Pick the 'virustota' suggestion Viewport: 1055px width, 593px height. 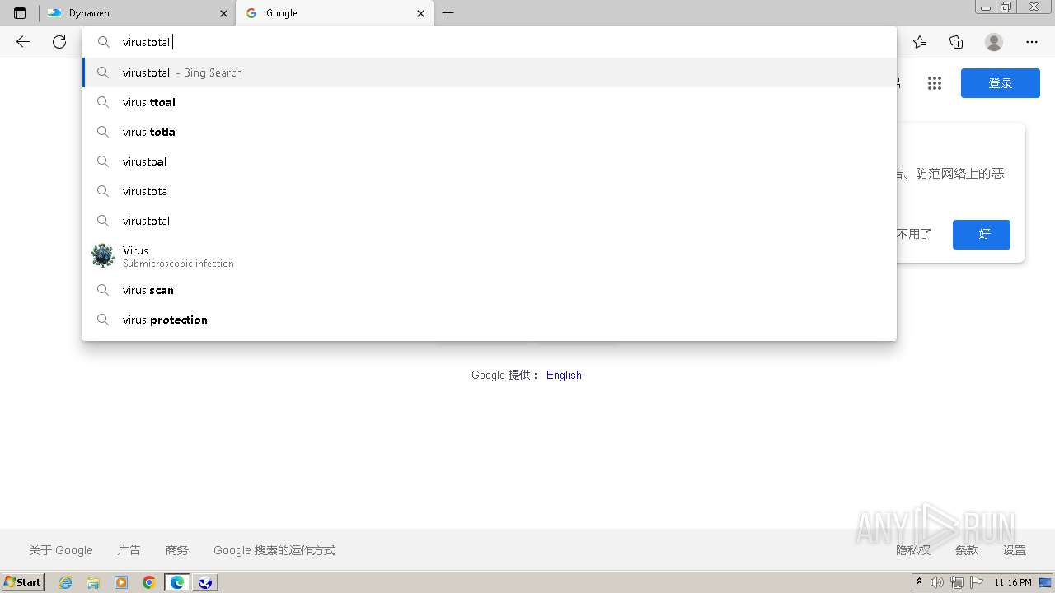[490, 191]
